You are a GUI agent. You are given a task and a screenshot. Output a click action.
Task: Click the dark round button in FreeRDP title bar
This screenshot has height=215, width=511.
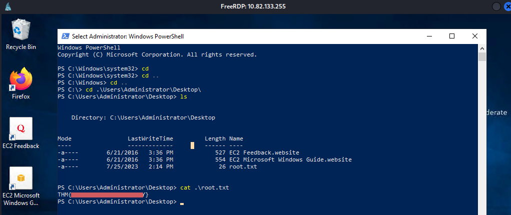(x=496, y=6)
